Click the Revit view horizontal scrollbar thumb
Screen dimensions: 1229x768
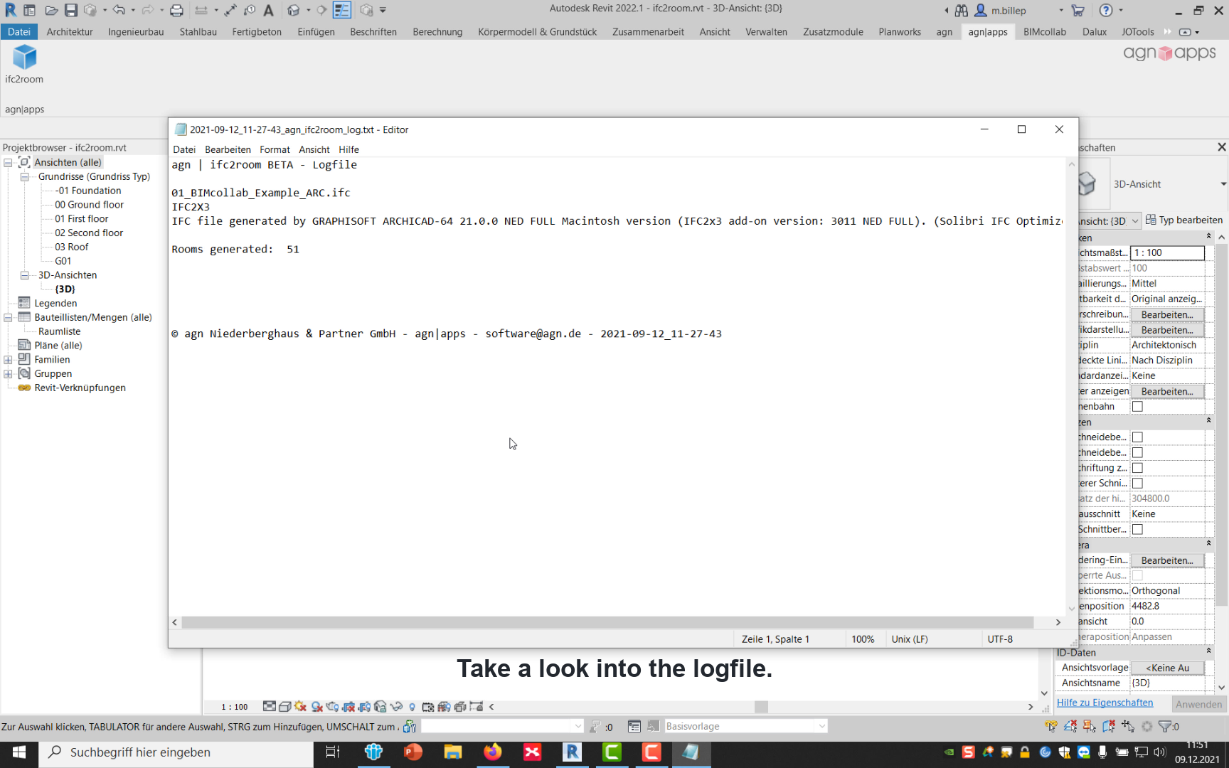(x=761, y=707)
